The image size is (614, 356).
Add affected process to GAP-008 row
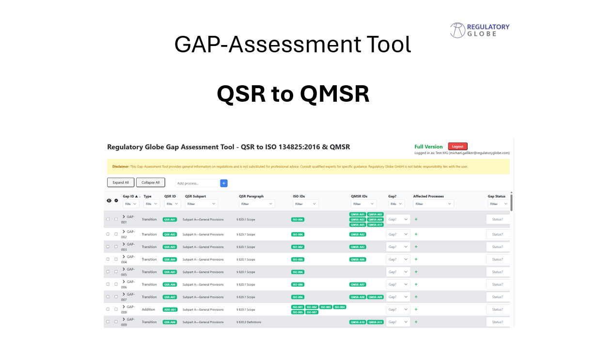tap(416, 310)
